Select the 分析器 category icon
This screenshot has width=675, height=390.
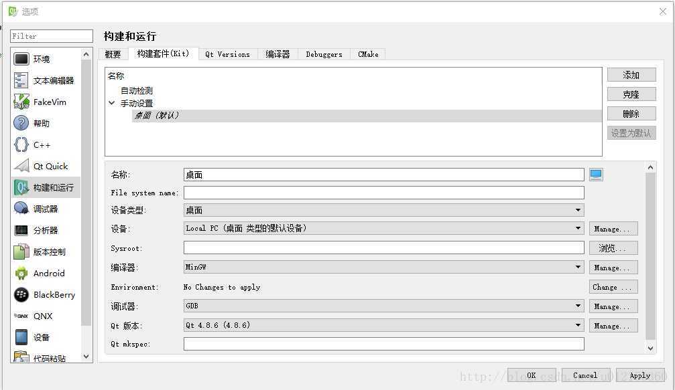21,230
